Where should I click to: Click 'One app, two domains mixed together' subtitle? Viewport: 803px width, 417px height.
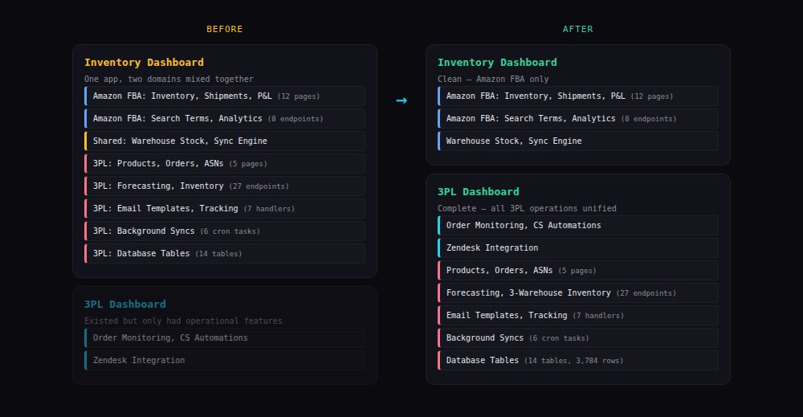point(169,79)
